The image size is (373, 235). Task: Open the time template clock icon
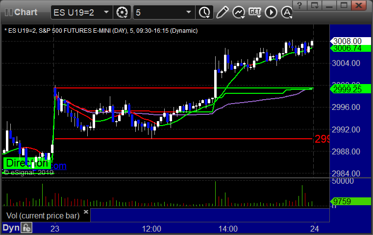(204, 12)
